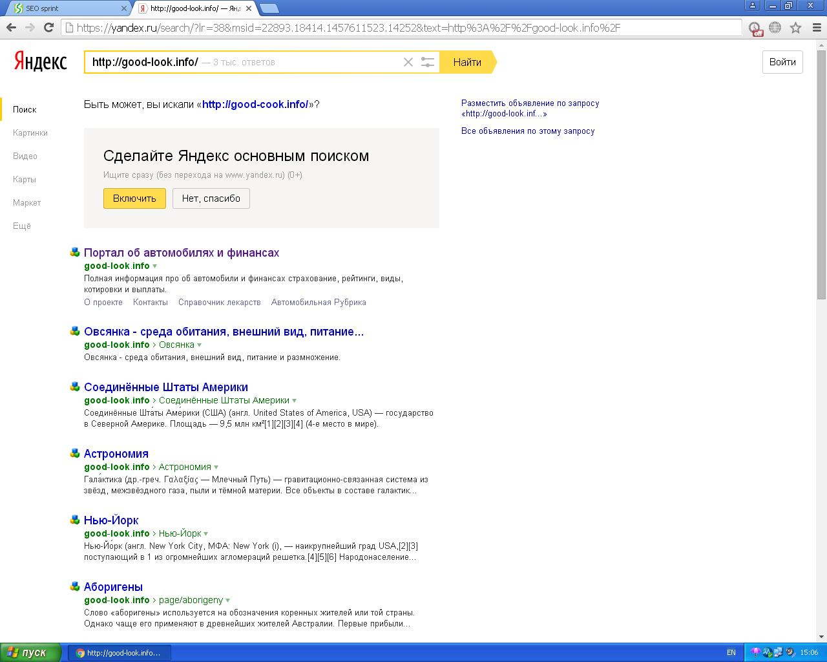This screenshot has height=662, width=827.
Task: Open Аборигены result title
Action: [113, 587]
